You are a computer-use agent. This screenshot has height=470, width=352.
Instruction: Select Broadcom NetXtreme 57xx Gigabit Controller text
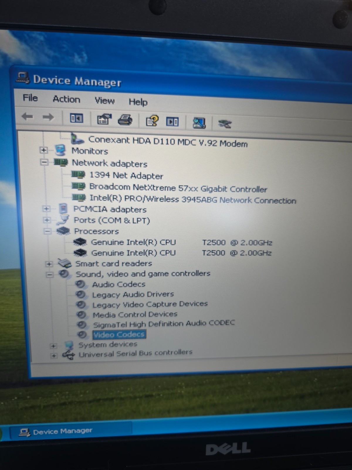[x=178, y=188]
